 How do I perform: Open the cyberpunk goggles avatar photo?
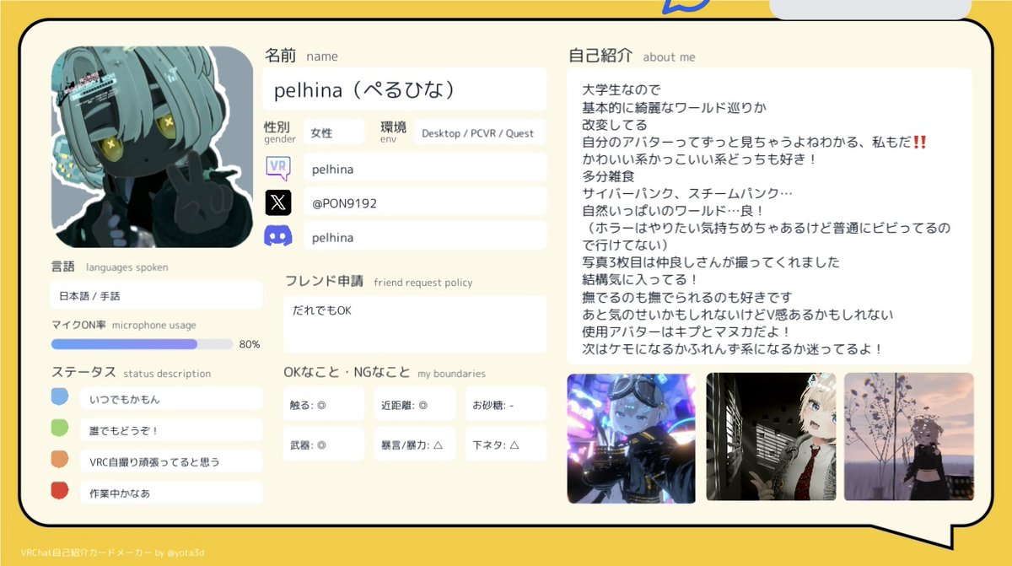(x=631, y=438)
